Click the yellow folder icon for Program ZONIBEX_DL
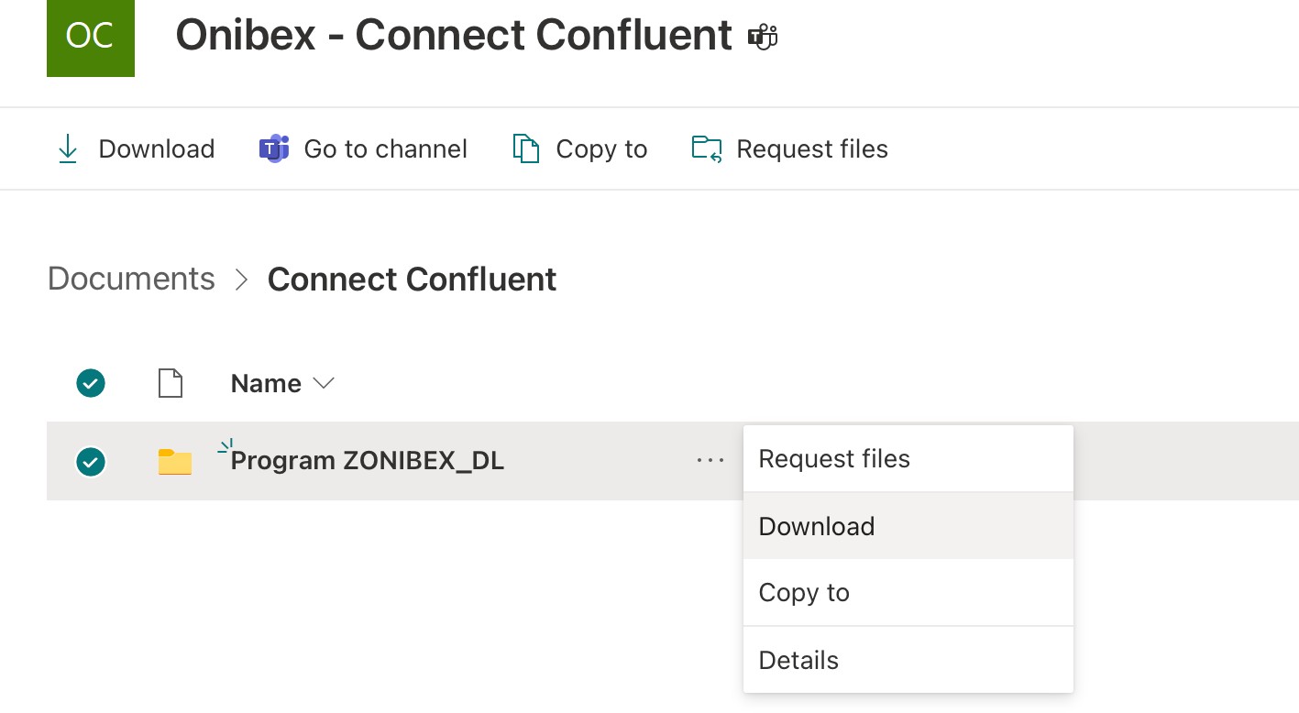The height and width of the screenshot is (713, 1299). pos(174,462)
